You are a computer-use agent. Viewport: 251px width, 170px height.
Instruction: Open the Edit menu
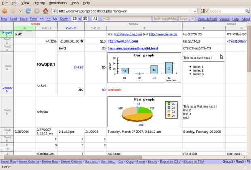click(15, 3)
